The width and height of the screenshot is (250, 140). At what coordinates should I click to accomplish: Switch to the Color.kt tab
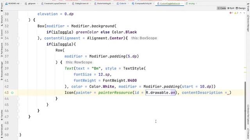point(123,3)
